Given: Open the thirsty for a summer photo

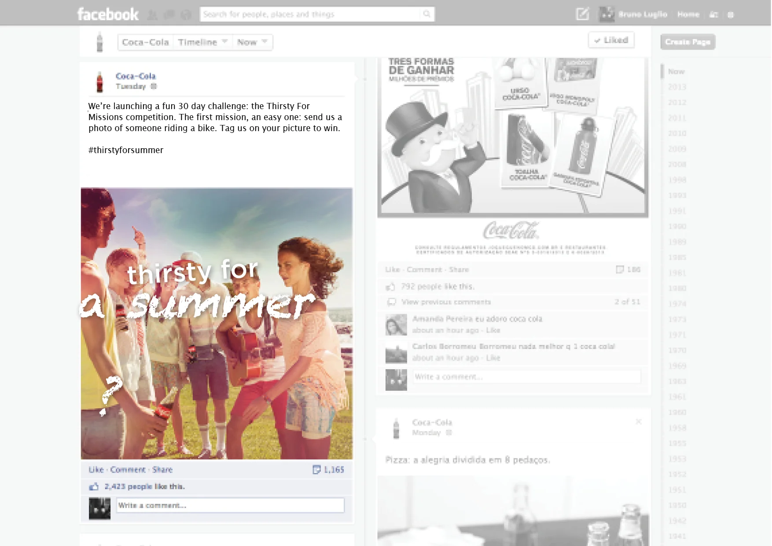Looking at the screenshot, I should (217, 323).
